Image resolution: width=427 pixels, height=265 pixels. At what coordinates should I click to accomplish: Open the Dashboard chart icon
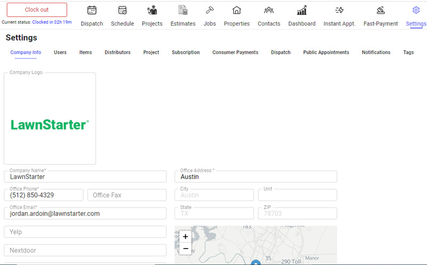(x=302, y=10)
